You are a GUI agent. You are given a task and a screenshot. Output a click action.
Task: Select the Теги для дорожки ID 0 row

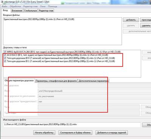pos(61,58)
